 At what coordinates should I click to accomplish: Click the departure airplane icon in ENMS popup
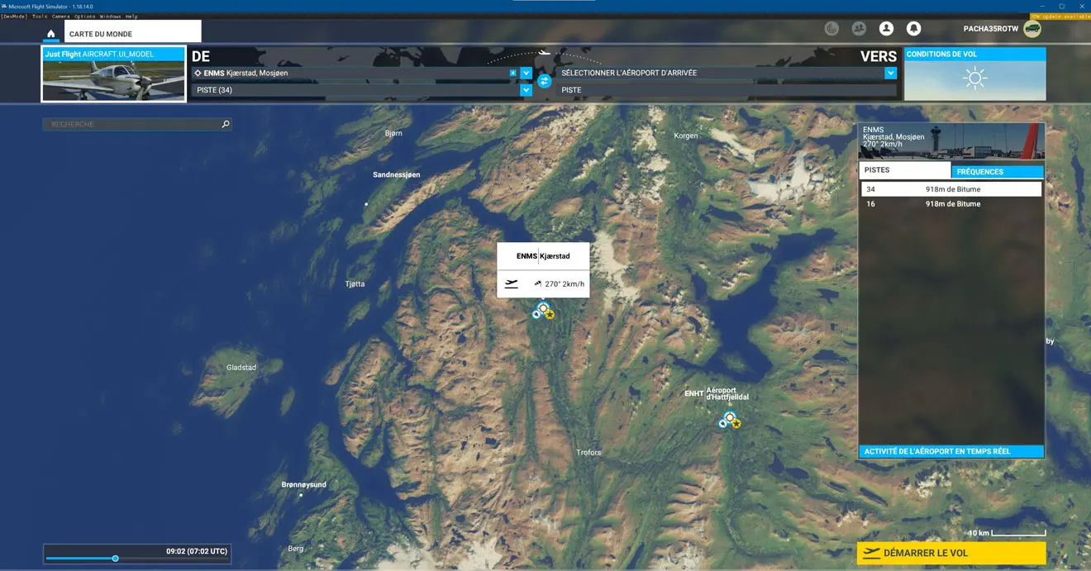[512, 283]
